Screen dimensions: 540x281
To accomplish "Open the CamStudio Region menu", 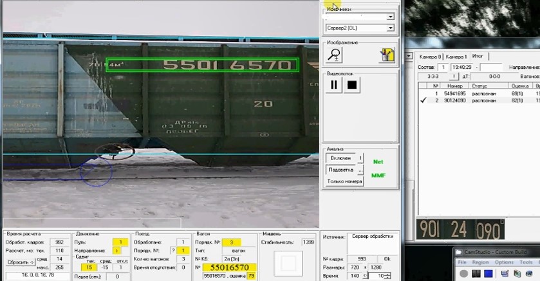I will point(481,262).
